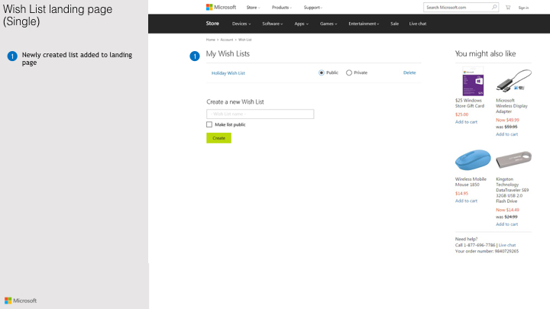This screenshot has height=309, width=550.
Task: Expand the Support dropdown
Action: (x=313, y=8)
